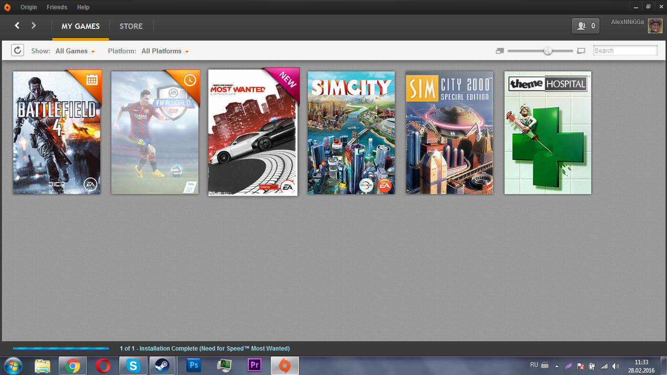Select Need for Speed Most Wanted tile
Image resolution: width=667 pixels, height=375 pixels.
point(253,132)
